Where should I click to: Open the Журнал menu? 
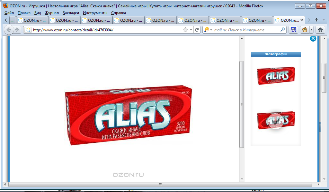coord(52,13)
